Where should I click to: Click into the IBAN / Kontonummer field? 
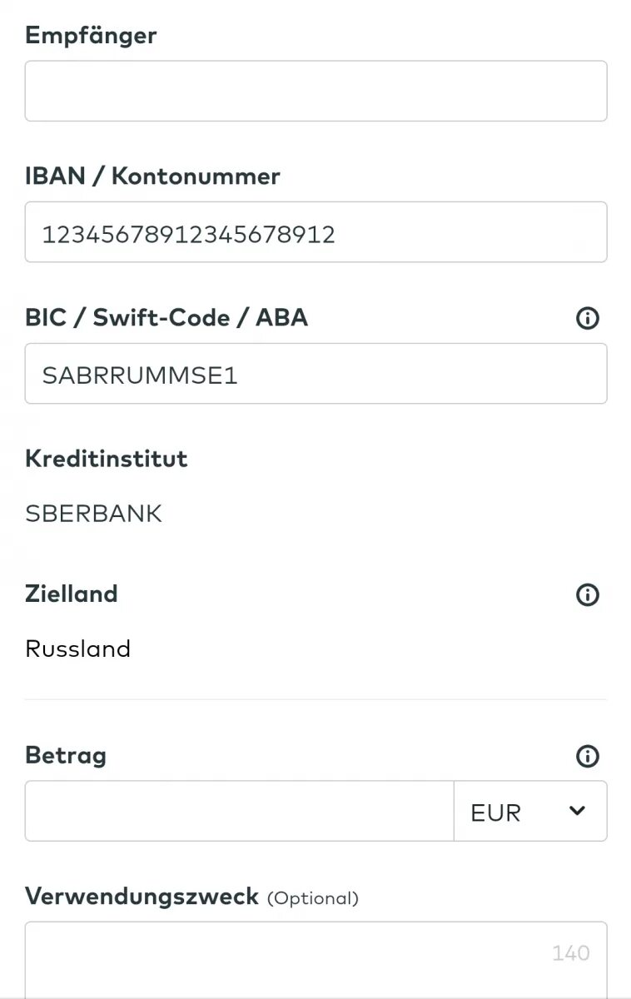[x=315, y=232]
